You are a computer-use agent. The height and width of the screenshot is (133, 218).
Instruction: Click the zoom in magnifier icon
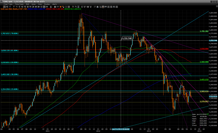73,7
